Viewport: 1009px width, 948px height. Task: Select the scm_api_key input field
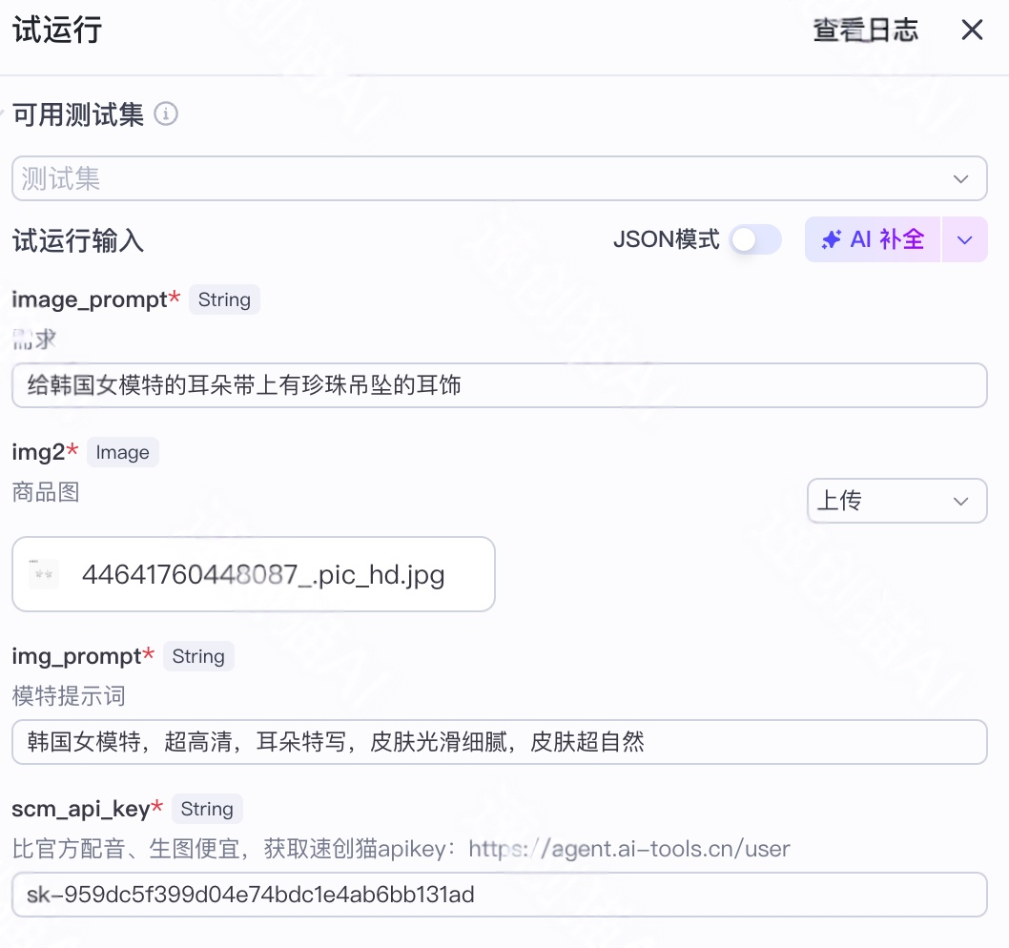[500, 894]
